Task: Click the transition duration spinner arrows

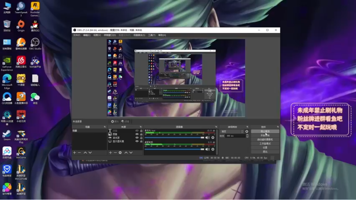Action: pos(247,136)
